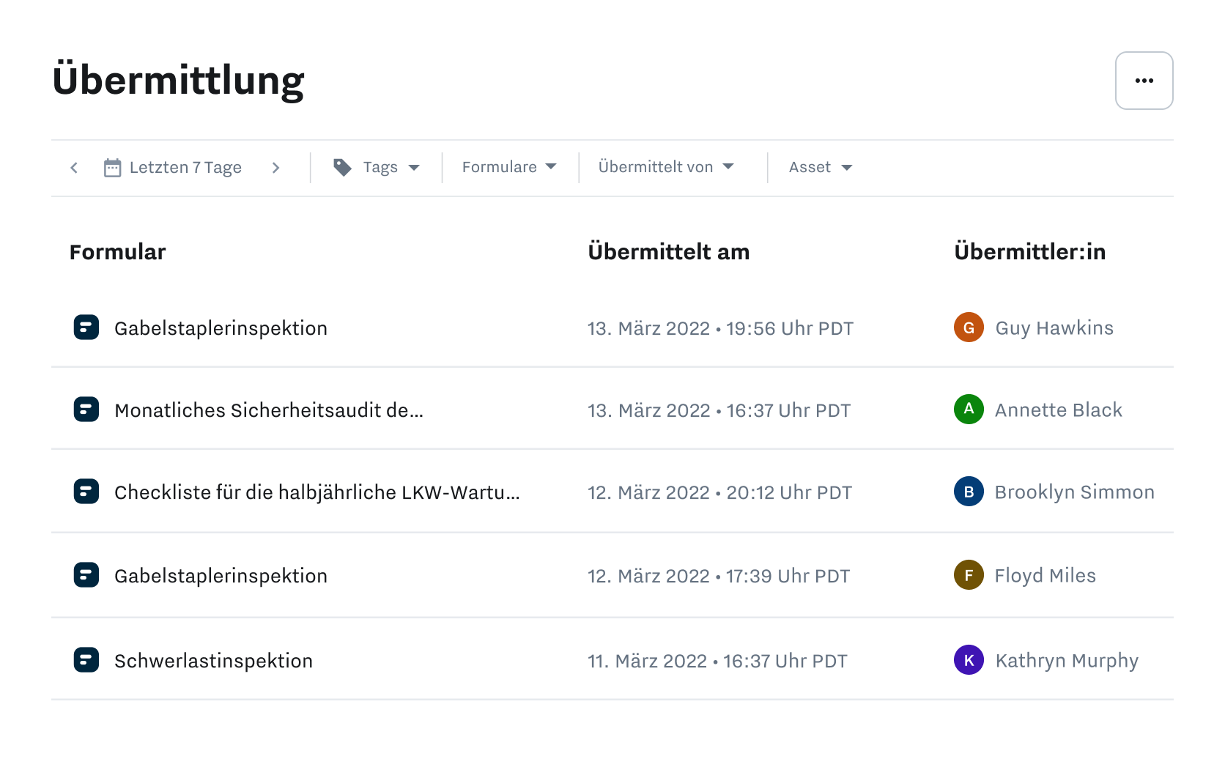The image size is (1225, 759).
Task: Sort by the Übermittelt am column header
Action: (x=668, y=251)
